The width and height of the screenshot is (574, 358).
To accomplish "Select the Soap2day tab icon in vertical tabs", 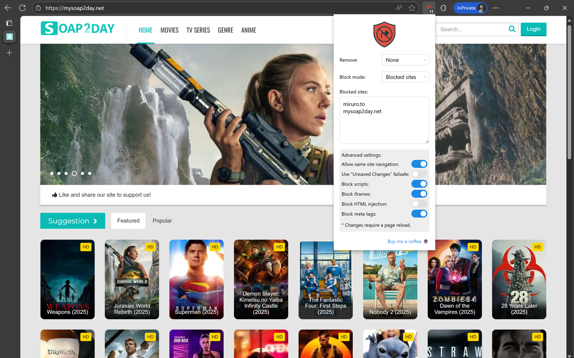I will click(x=9, y=37).
